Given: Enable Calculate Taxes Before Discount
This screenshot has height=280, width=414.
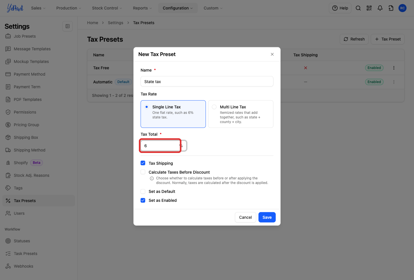Looking at the screenshot, I should [143, 172].
